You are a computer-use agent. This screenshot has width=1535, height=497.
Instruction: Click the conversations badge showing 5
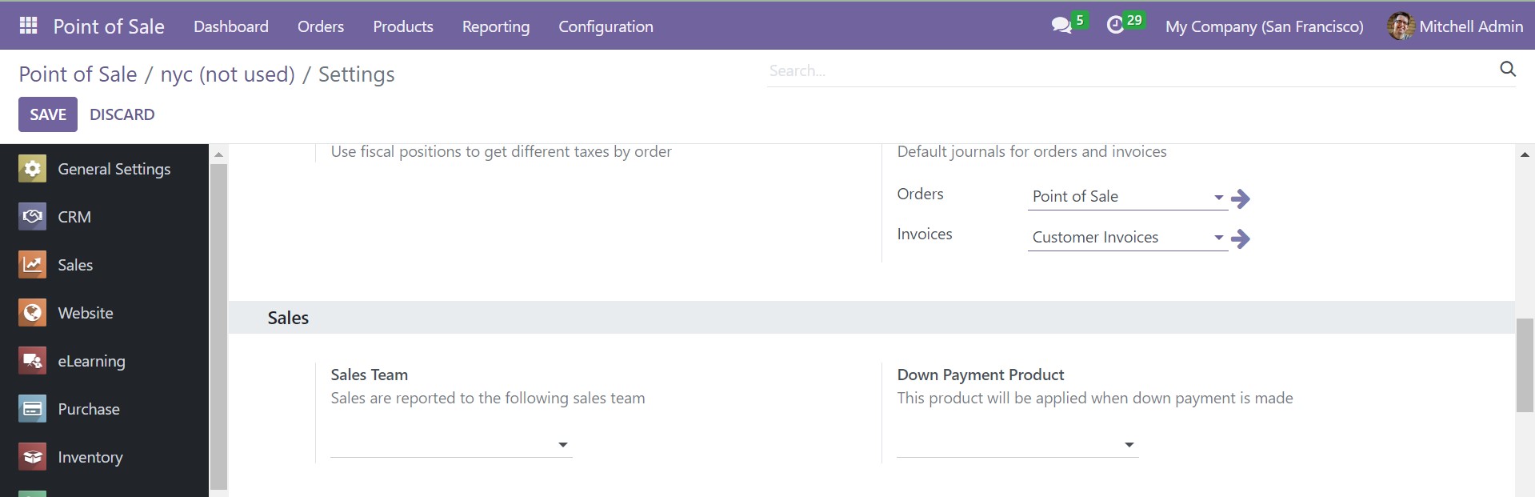pos(1080,20)
